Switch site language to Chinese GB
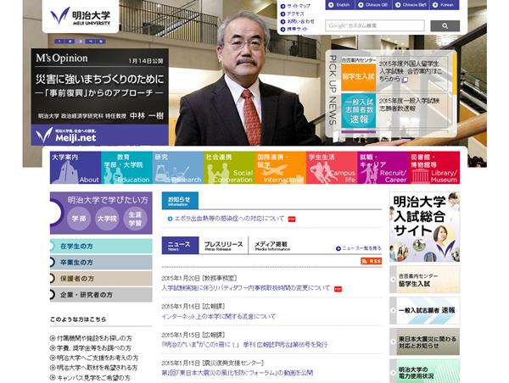This screenshot has height=383, width=509. pyautogui.click(x=373, y=5)
